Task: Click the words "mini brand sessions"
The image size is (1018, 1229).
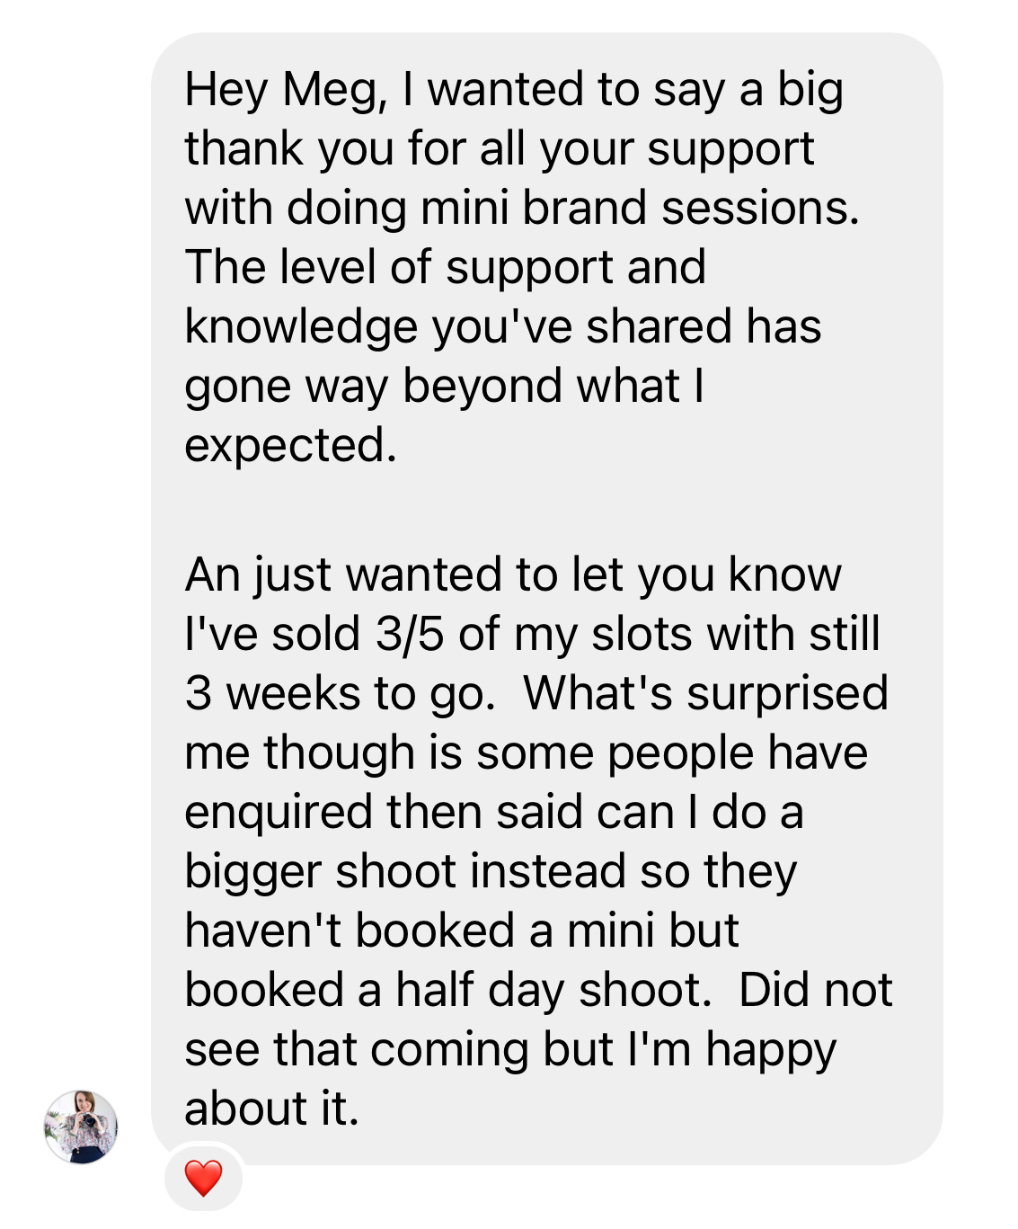Action: (x=639, y=209)
